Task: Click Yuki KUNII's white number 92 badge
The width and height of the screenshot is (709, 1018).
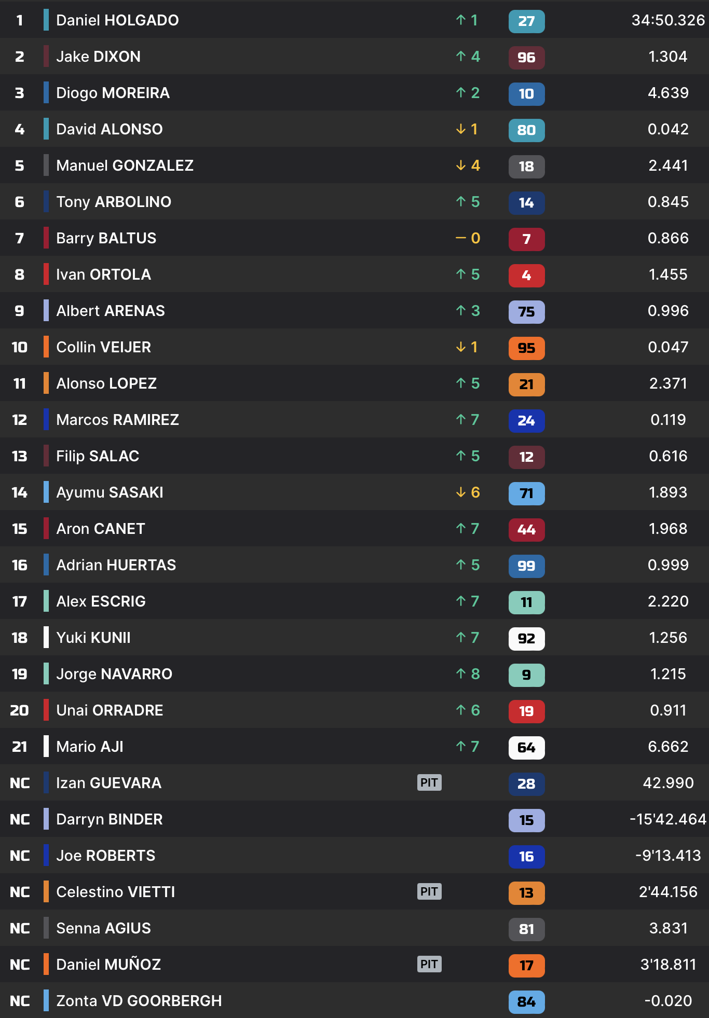Action: coord(526,639)
